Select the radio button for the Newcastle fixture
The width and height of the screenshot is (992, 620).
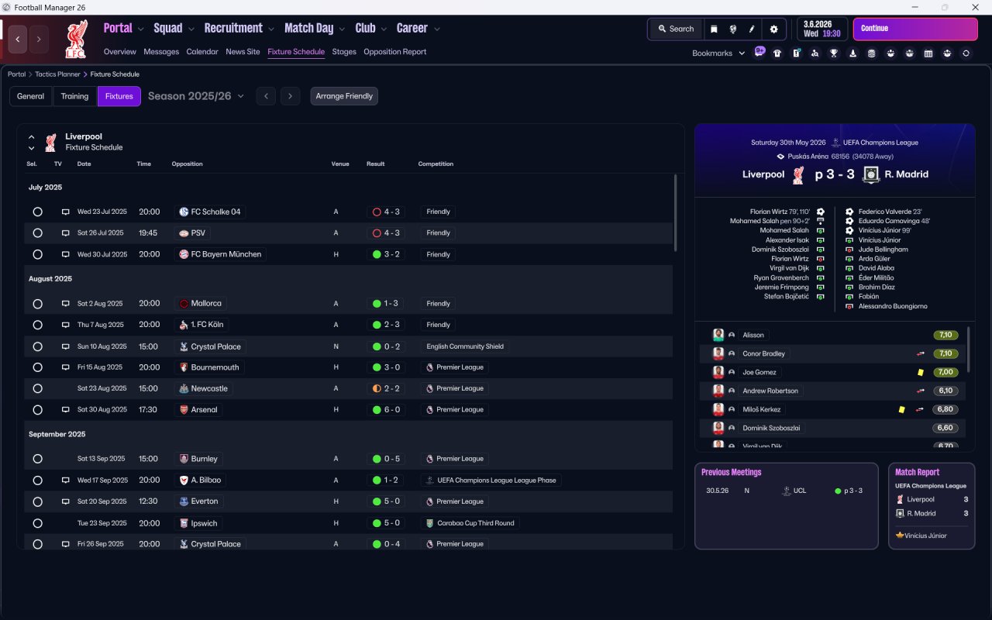click(37, 388)
